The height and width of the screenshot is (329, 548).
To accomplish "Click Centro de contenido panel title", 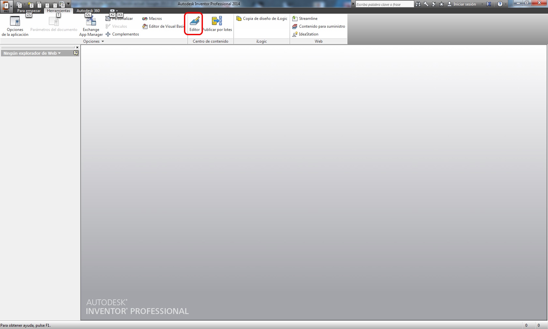I will [x=210, y=41].
